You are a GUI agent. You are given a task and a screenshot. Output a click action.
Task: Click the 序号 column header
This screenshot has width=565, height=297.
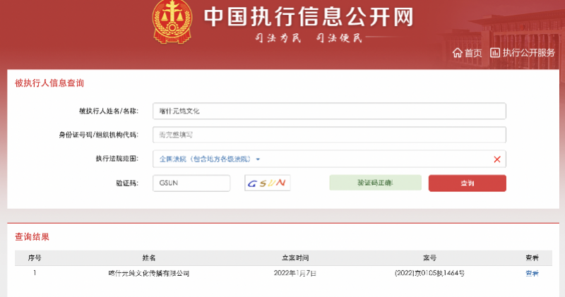[35, 257]
